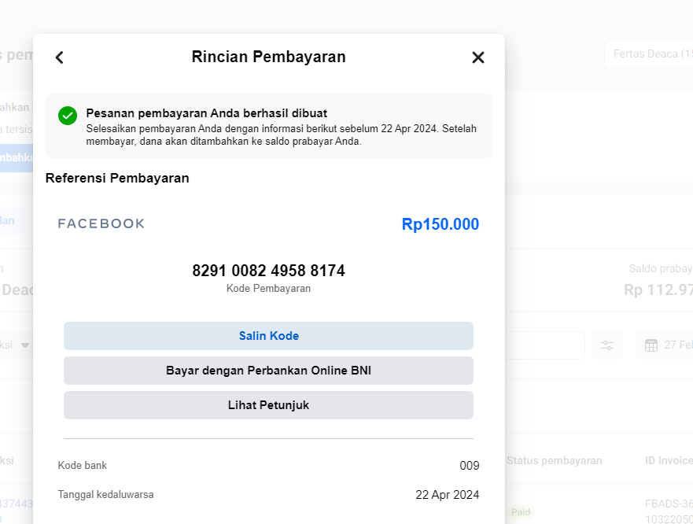This screenshot has width=693, height=524.
Task: Click the back arrow in payment details
Action: 59,57
